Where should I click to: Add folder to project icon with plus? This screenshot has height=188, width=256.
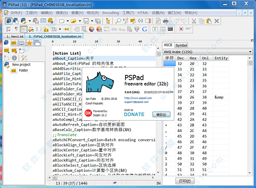click(x=7, y=51)
